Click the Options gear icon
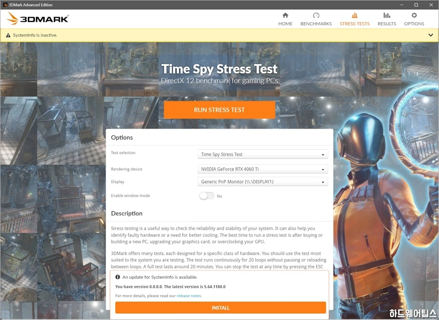Screen dimensions: 439x320 (414, 15)
